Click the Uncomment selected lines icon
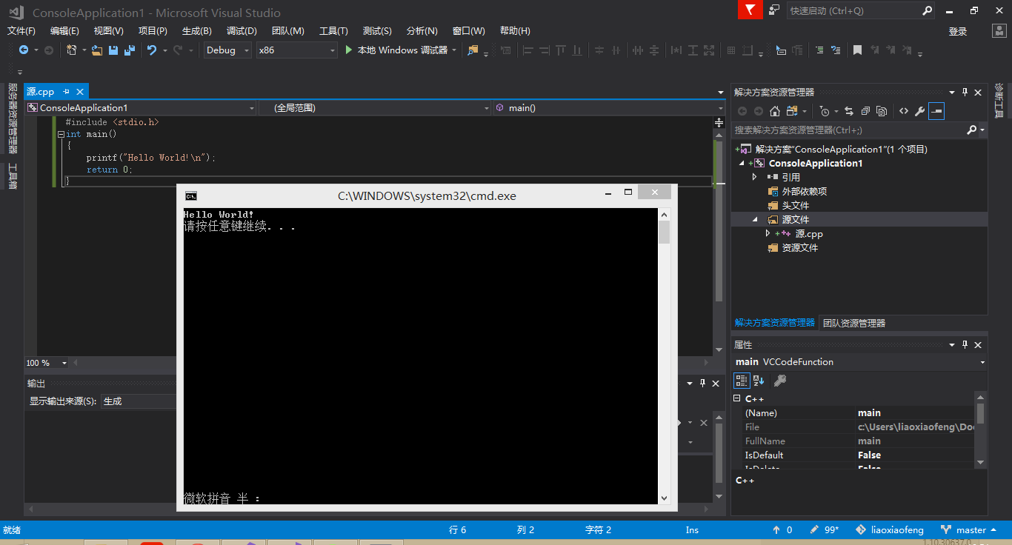 [836, 50]
